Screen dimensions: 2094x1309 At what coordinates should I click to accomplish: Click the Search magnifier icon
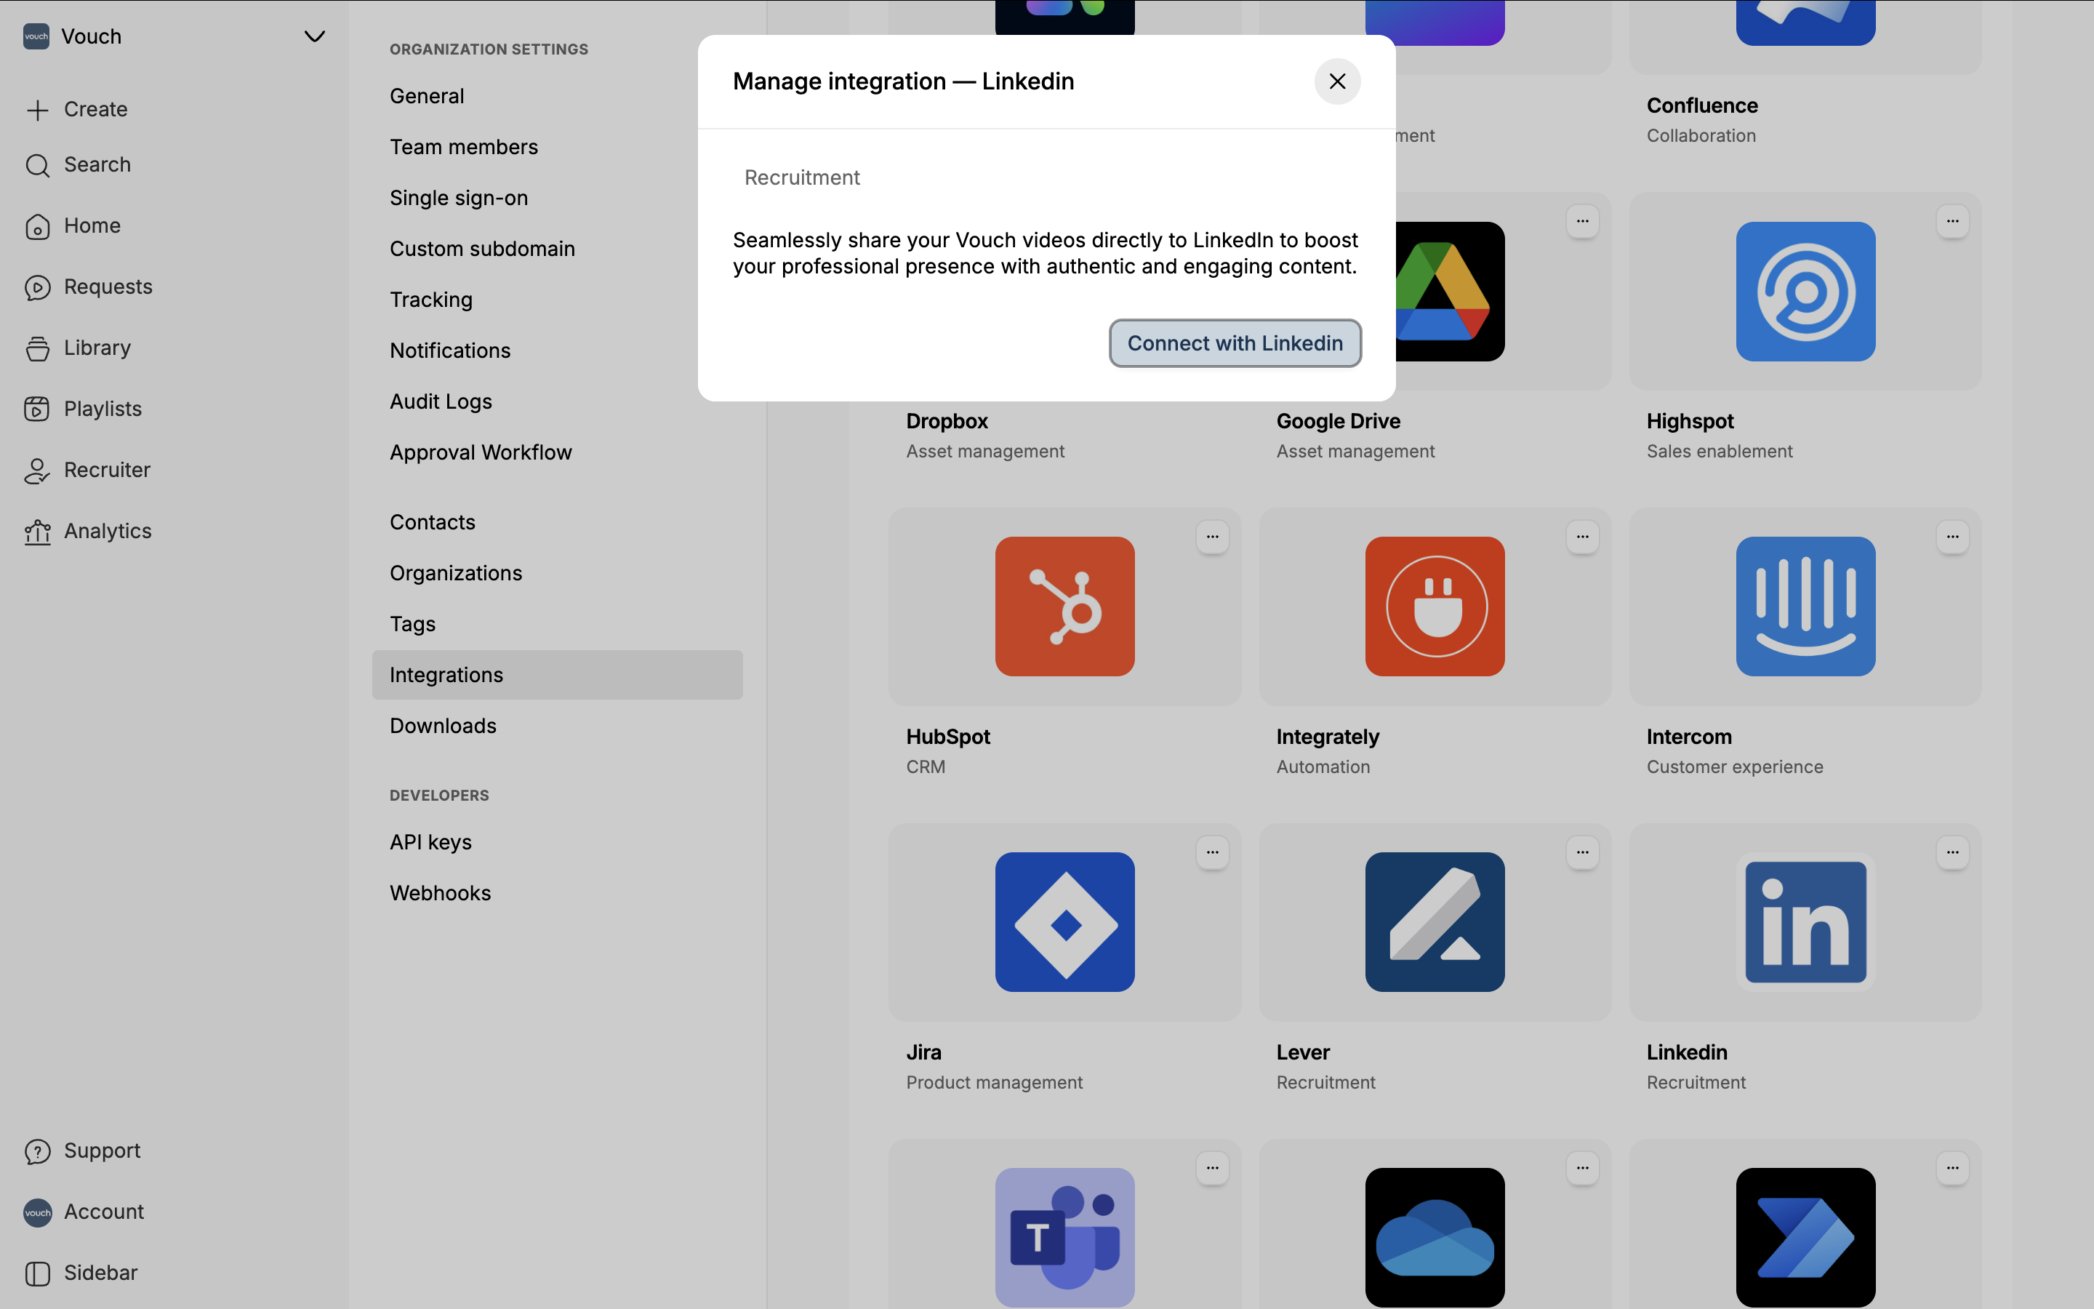37,165
